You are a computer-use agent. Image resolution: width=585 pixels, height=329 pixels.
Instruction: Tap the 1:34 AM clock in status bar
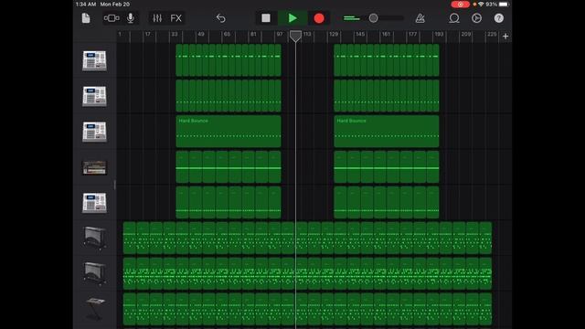point(86,5)
